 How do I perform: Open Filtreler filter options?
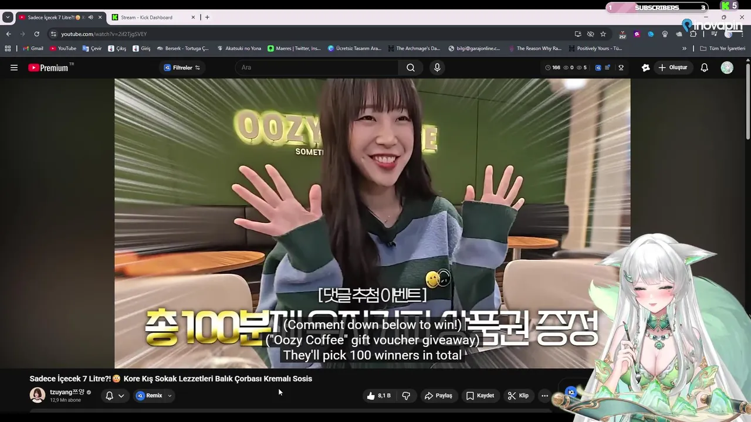[x=182, y=67]
